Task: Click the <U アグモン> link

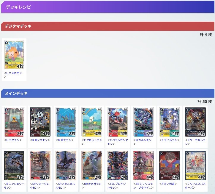Action: tap(13, 140)
